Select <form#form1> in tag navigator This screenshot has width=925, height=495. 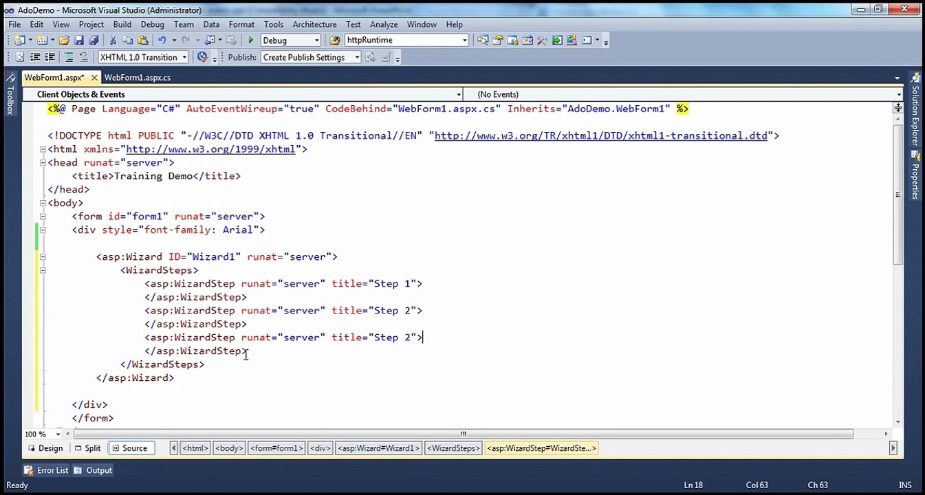point(276,448)
